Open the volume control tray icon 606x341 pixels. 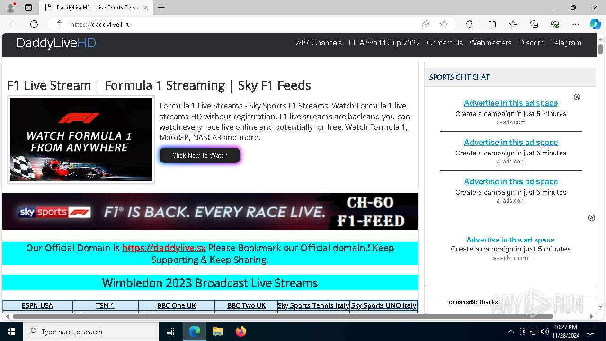tap(545, 332)
